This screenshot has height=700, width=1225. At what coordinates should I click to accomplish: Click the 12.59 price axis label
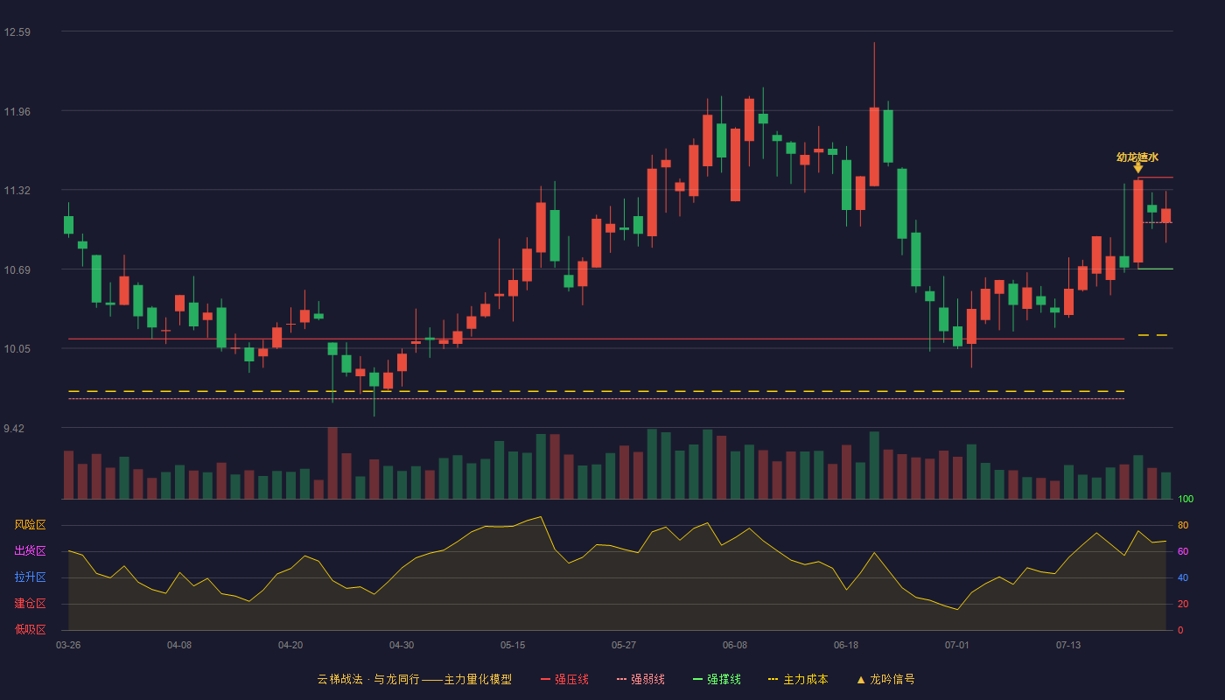(17, 32)
